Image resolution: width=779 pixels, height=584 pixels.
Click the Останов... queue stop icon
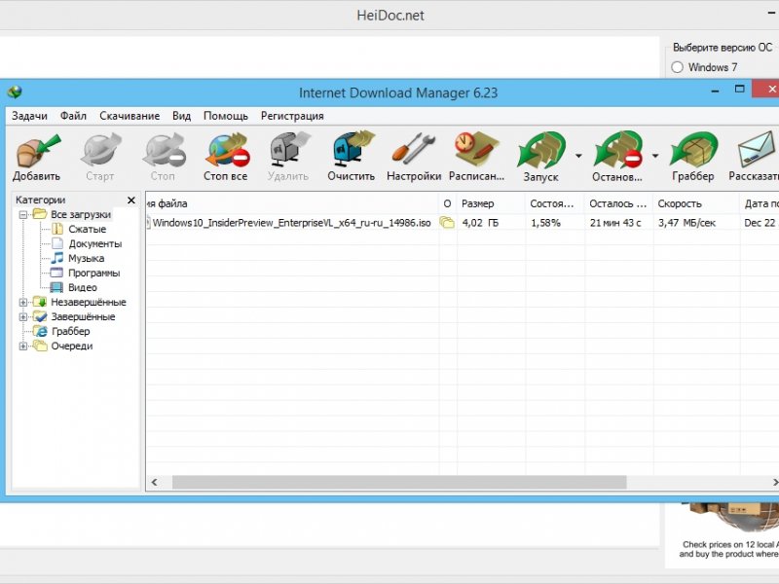tap(618, 151)
